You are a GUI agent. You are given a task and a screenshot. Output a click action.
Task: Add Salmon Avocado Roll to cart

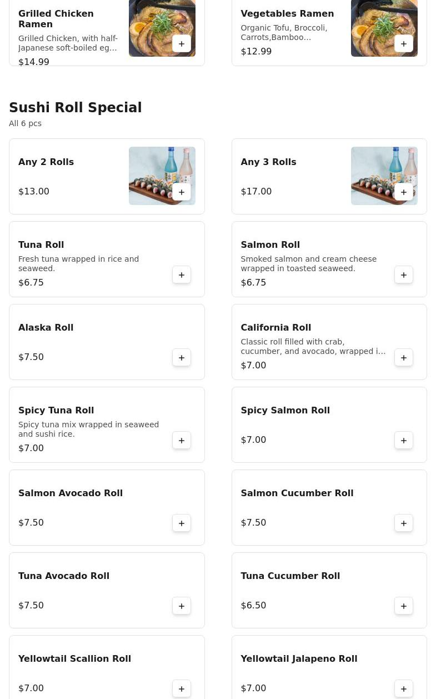(x=182, y=523)
